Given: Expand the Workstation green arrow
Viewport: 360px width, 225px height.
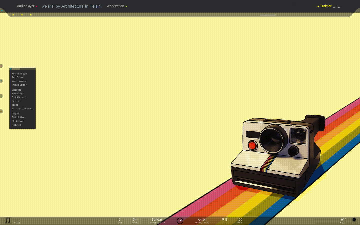Looking at the screenshot, I should click(x=126, y=6).
